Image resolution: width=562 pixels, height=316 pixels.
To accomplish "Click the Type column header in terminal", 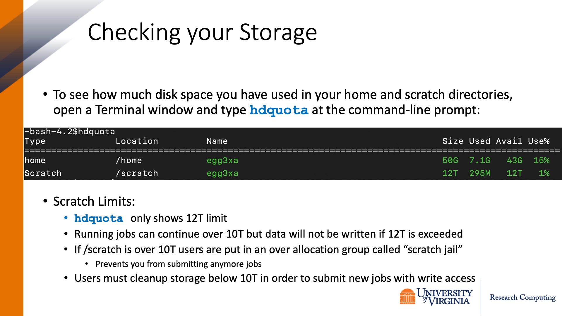I will (35, 141).
